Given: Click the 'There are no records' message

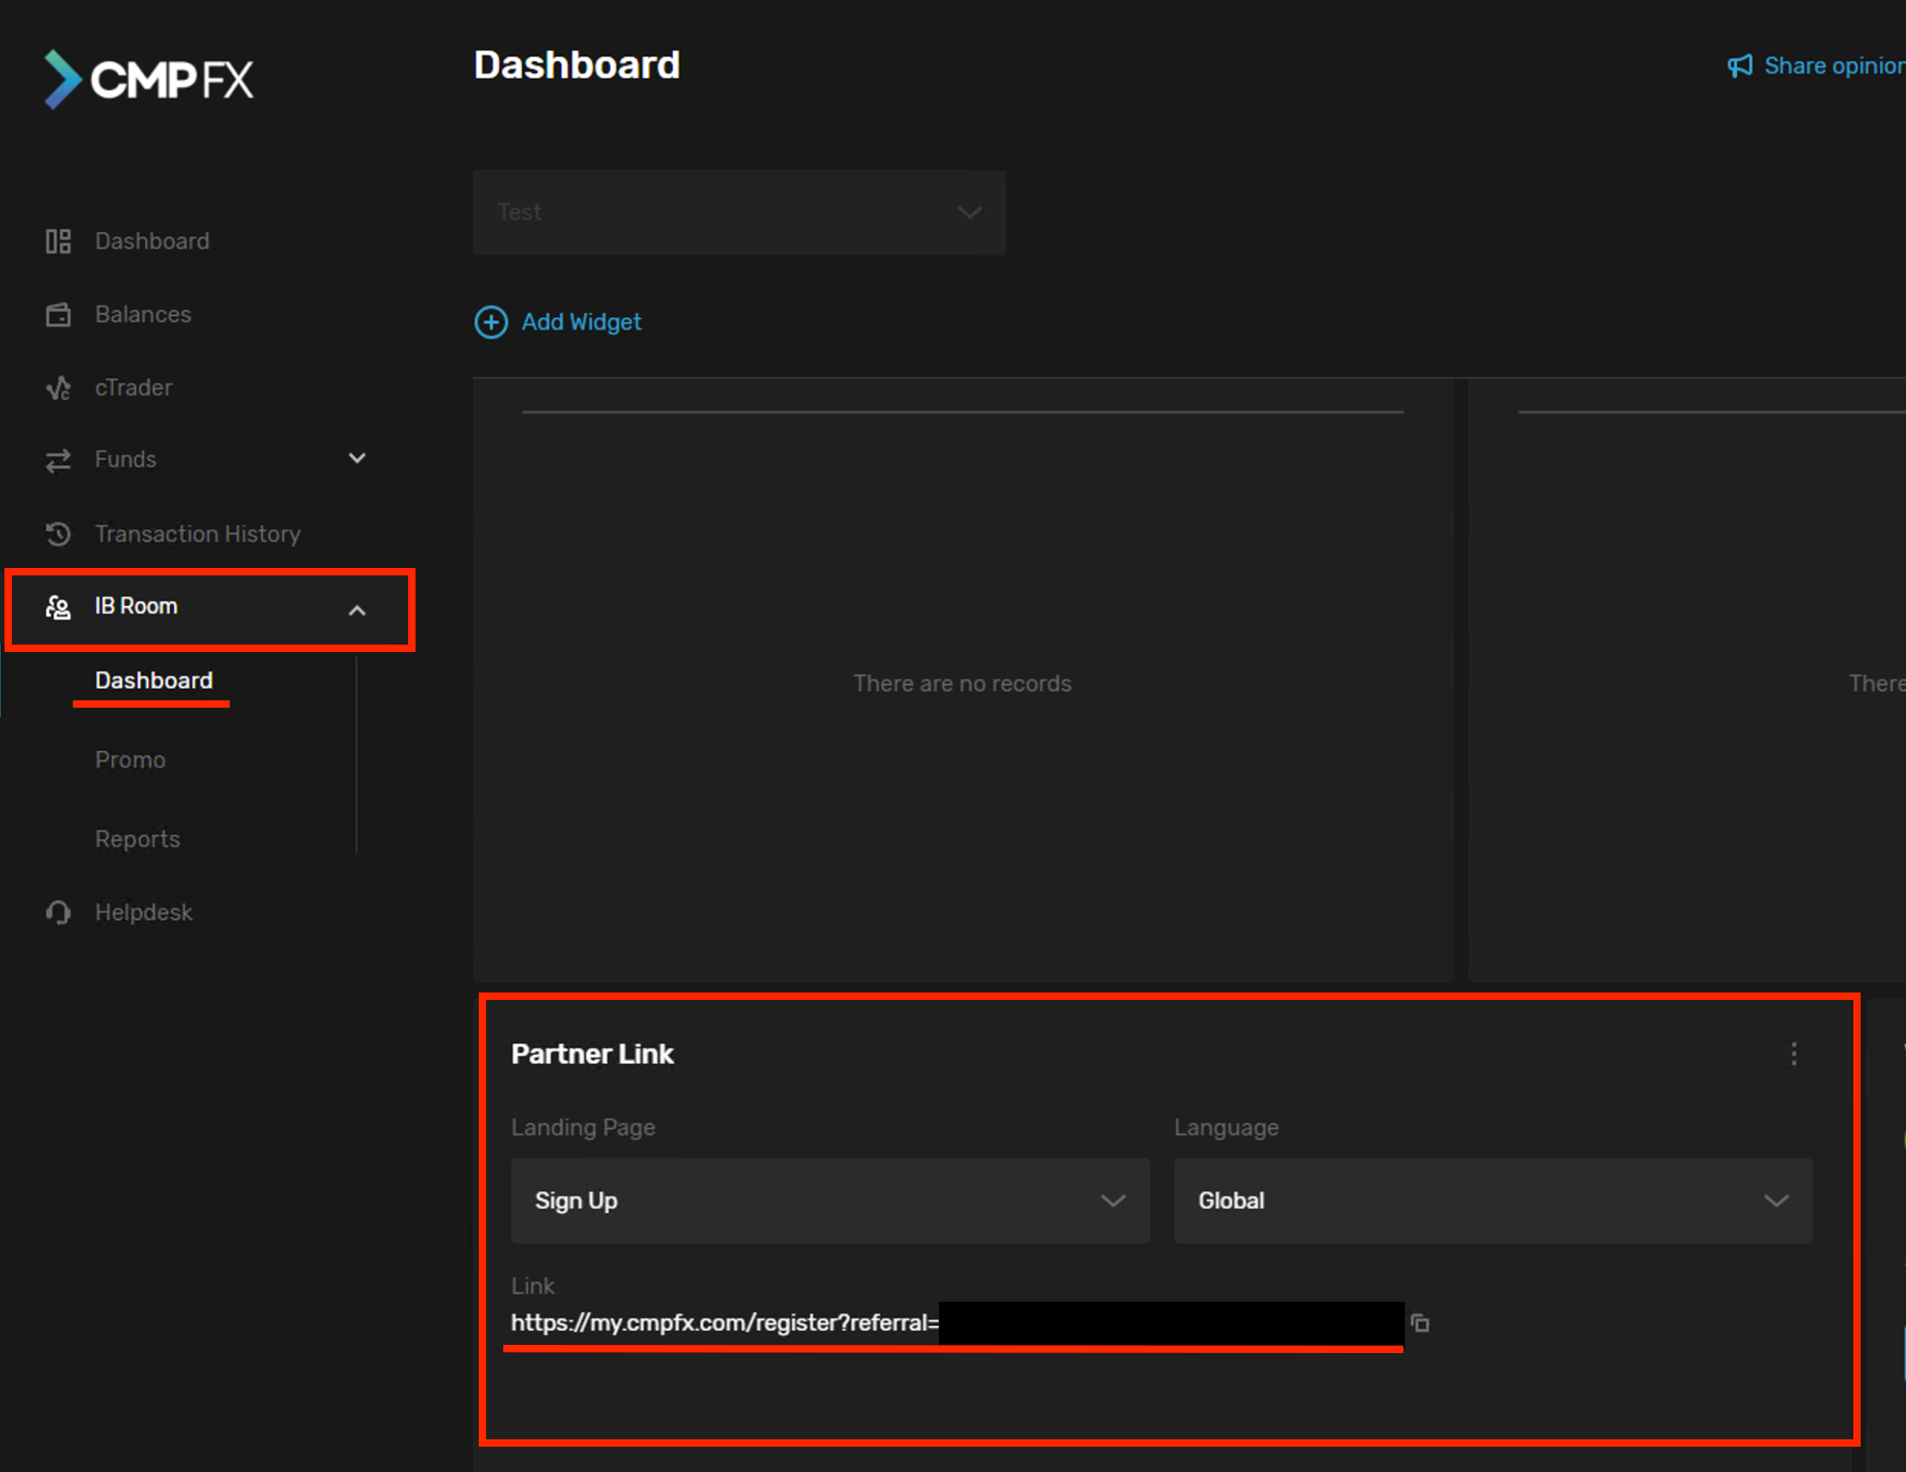Looking at the screenshot, I should pos(963,683).
